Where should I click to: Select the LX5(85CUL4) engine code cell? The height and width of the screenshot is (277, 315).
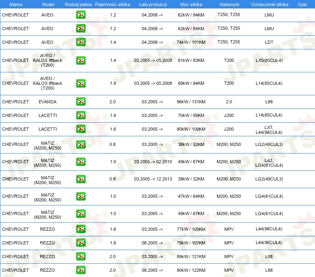pos(269,60)
